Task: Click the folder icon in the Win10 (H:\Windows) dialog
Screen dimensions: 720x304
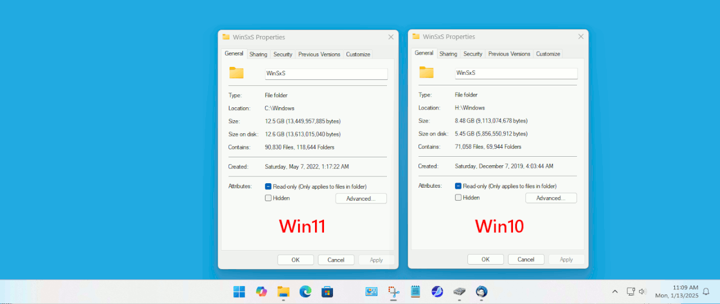Action: click(x=426, y=72)
